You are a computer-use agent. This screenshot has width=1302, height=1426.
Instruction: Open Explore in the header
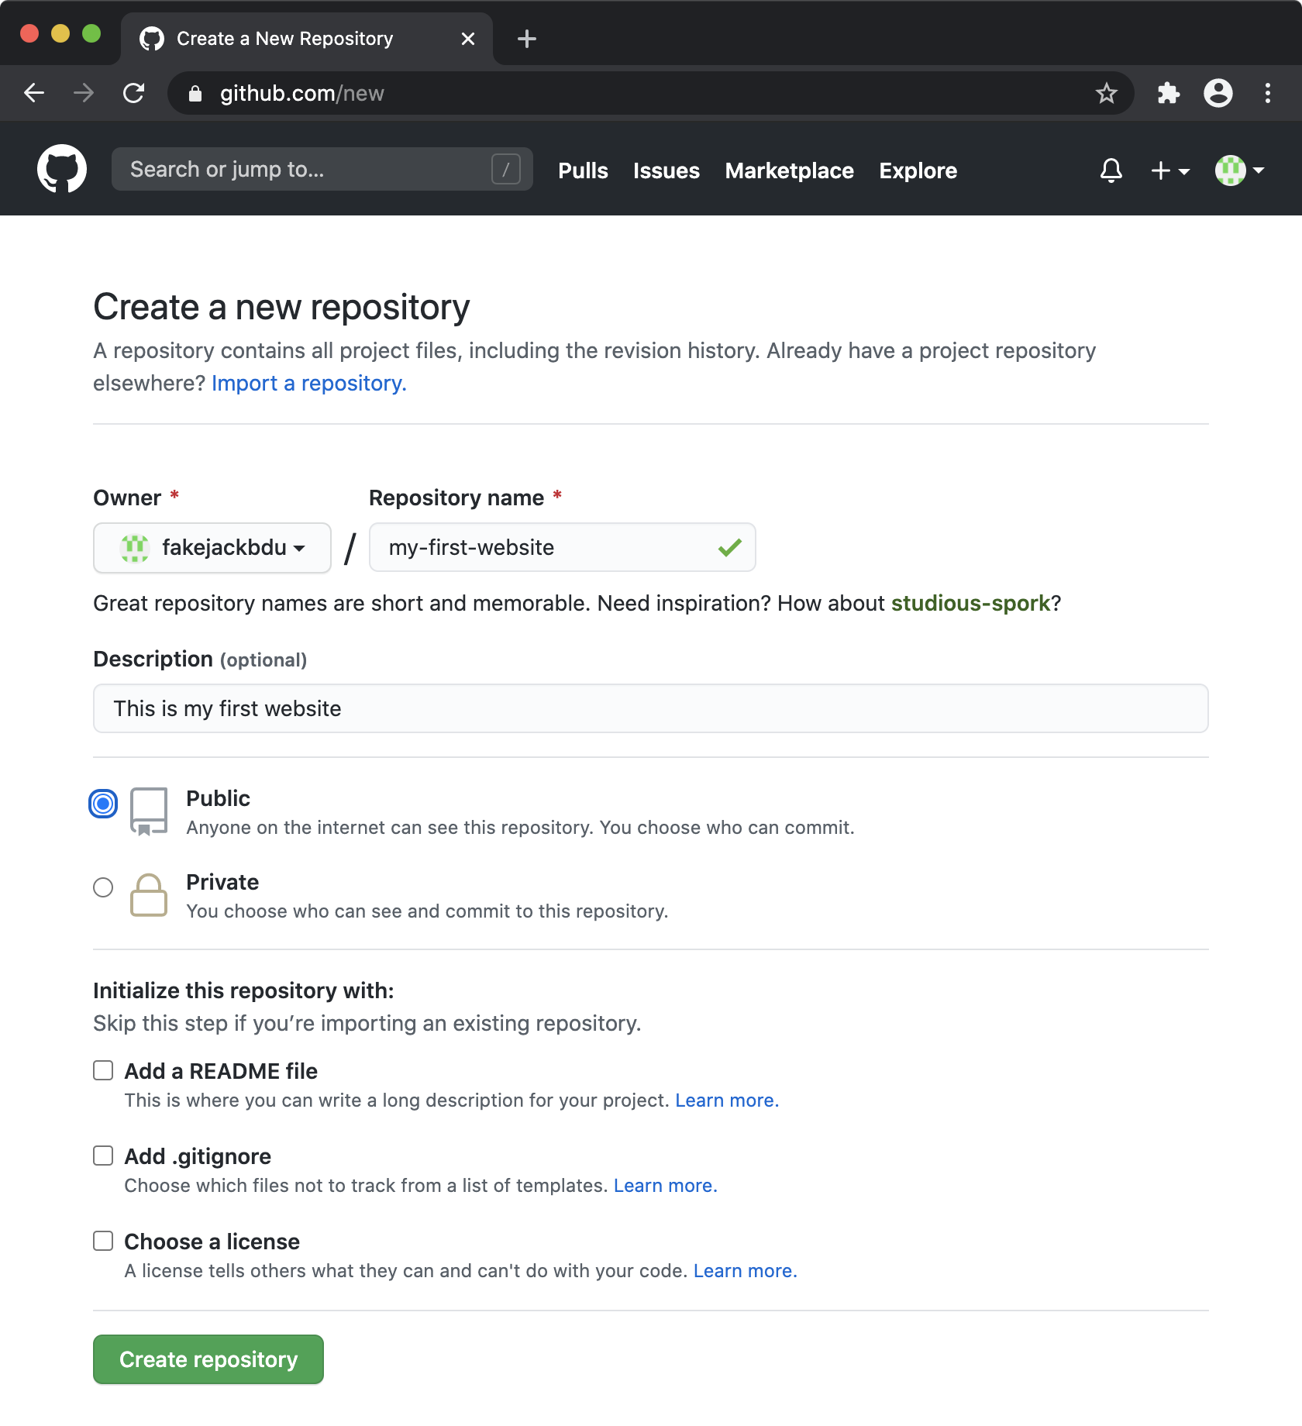coord(918,170)
